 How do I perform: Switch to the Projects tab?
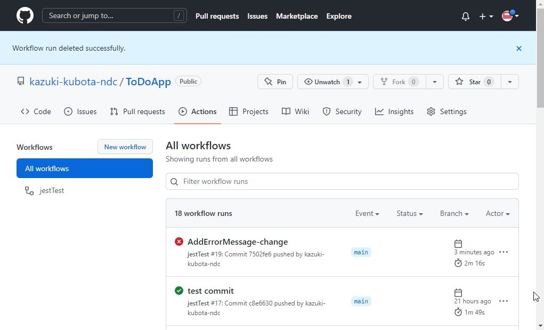tap(249, 111)
